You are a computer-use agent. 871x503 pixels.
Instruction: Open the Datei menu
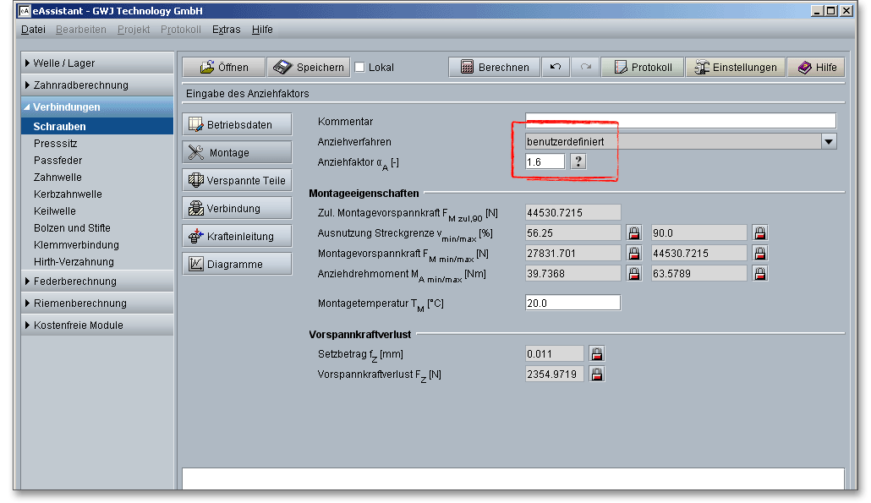pyautogui.click(x=33, y=30)
